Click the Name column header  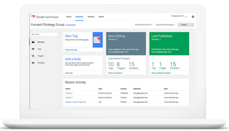pyautogui.click(x=68, y=89)
